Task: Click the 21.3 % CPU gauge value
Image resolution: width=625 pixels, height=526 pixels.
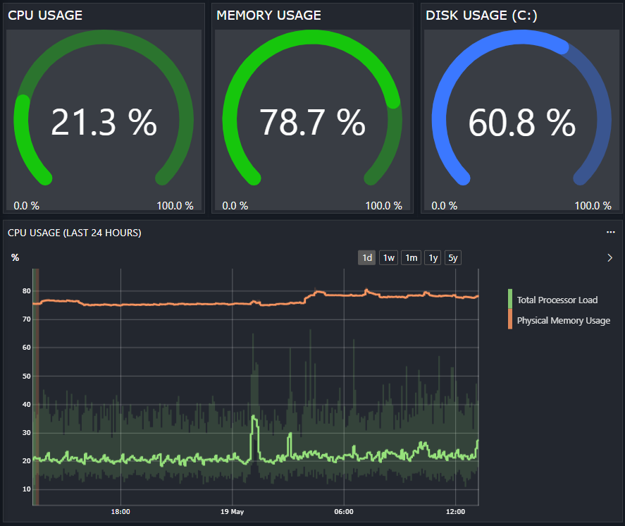Action: [x=104, y=123]
